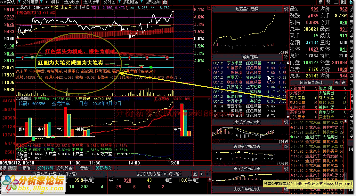Image resolution: width=356 pixels, height=196 pixels.
Task: Toggle the lock on 超赢盘中趋势 panel
Action: point(286,9)
